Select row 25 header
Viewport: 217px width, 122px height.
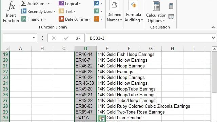click(5, 89)
